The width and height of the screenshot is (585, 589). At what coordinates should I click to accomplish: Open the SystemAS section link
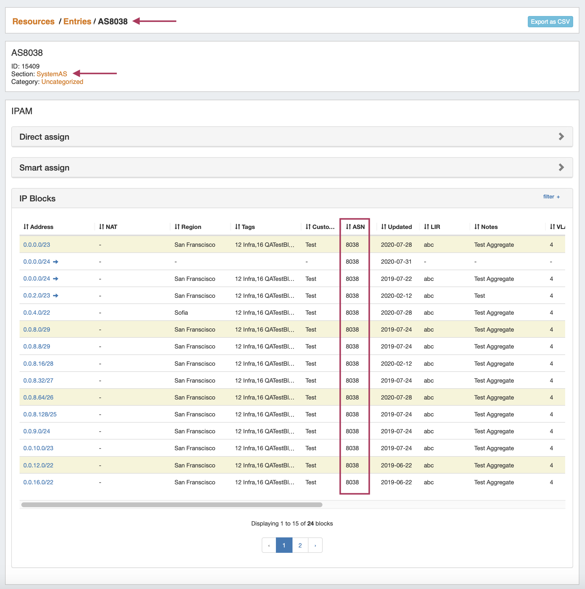[52, 74]
